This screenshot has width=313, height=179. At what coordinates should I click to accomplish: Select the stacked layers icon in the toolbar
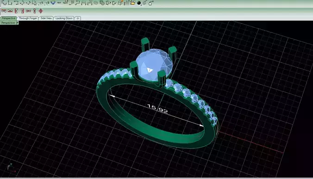pyautogui.click(x=102, y=3)
